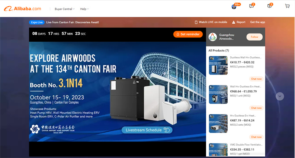Viewport: 295px width, 158px height.
Task: Open the shopping cart
Action: tap(287, 6)
